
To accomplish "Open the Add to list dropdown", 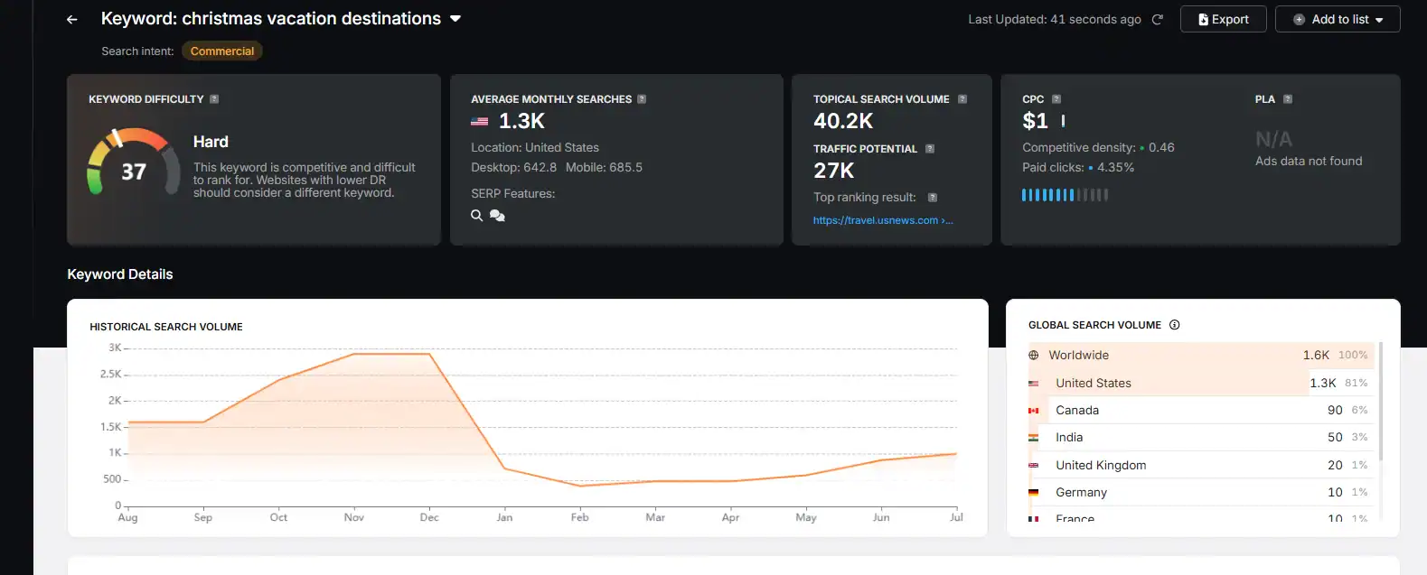I will [x=1338, y=19].
